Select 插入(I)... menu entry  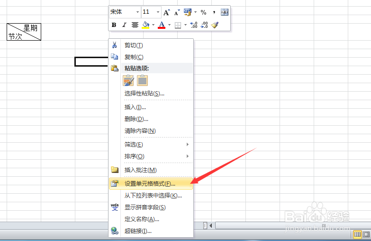point(151,107)
